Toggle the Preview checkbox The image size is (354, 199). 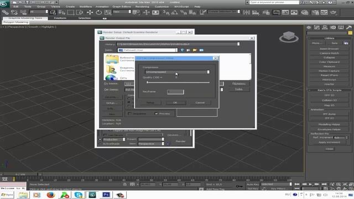pyautogui.click(x=156, y=113)
